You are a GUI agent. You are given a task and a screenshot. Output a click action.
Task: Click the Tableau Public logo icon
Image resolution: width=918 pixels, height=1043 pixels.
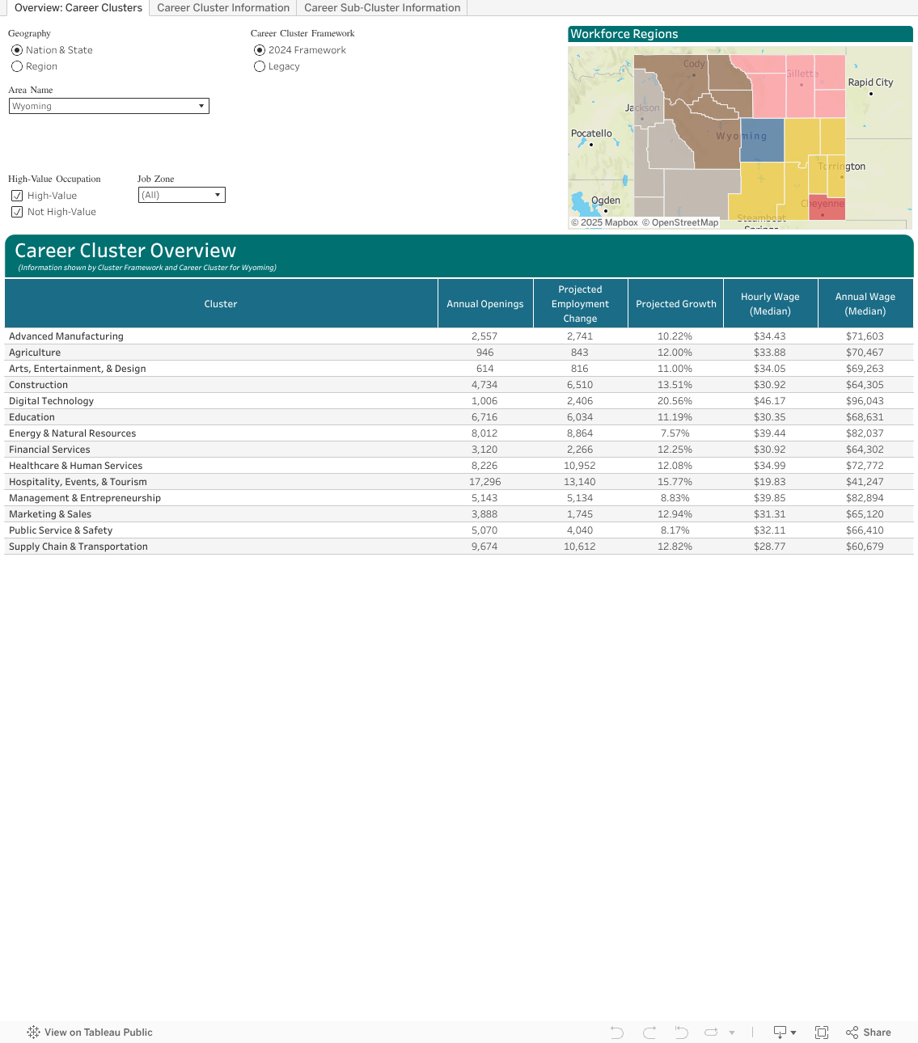[33, 1032]
